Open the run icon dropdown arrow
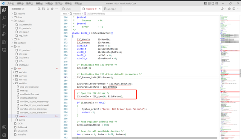241x139 pixels. click(225, 9)
